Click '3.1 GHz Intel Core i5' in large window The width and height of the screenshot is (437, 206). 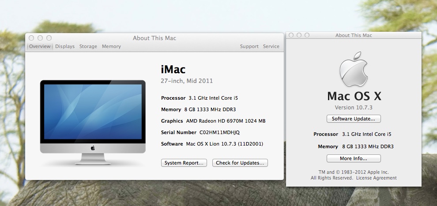tap(213, 98)
